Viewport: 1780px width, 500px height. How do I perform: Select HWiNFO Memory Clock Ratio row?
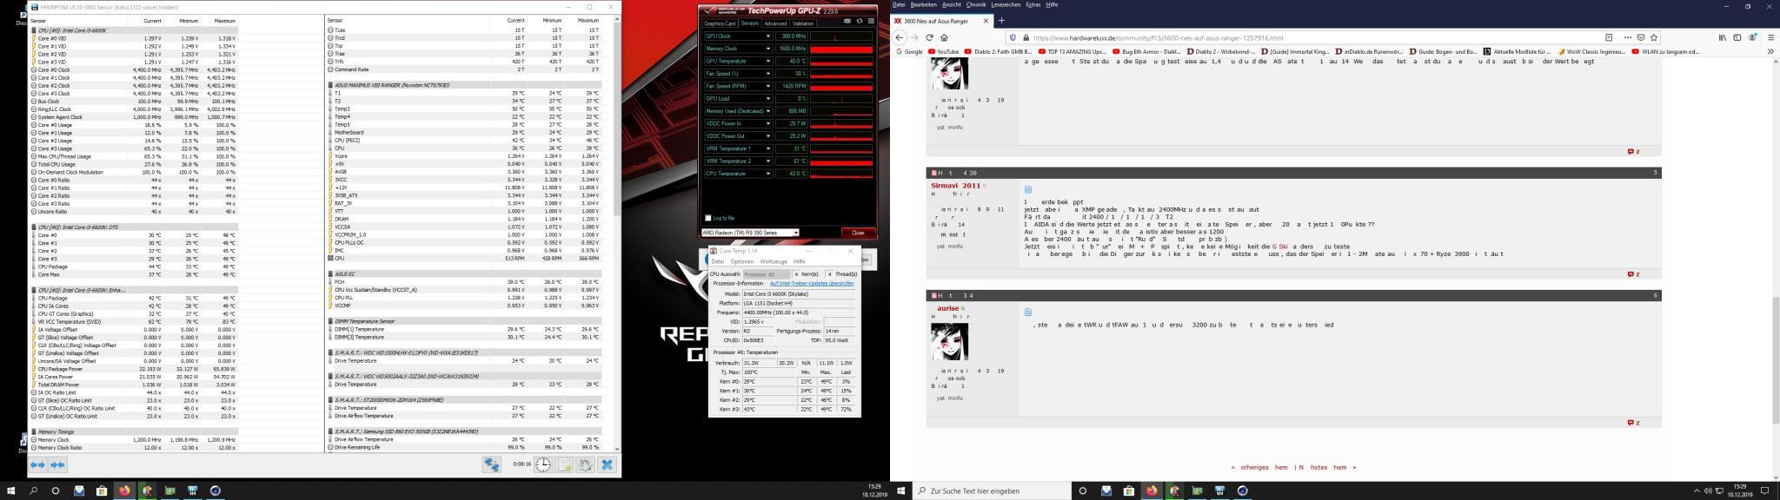133,447
